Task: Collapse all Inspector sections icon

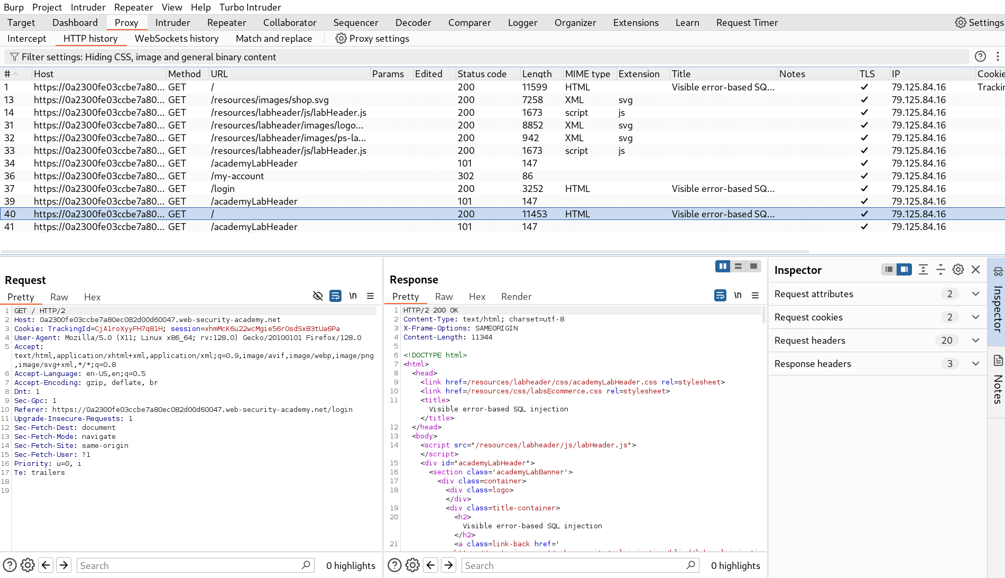Action: point(941,270)
